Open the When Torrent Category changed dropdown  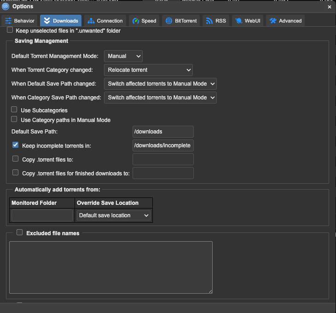(x=148, y=70)
